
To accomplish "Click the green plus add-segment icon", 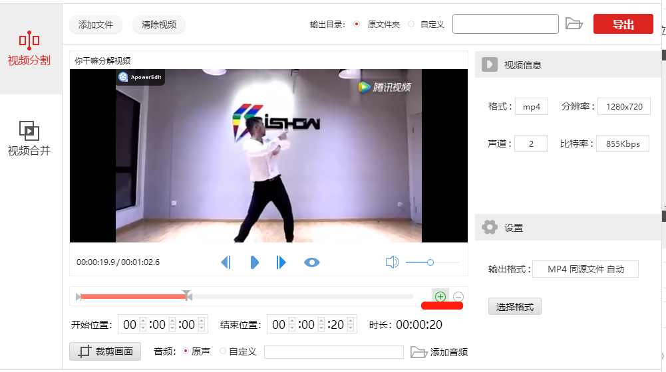I will point(440,296).
